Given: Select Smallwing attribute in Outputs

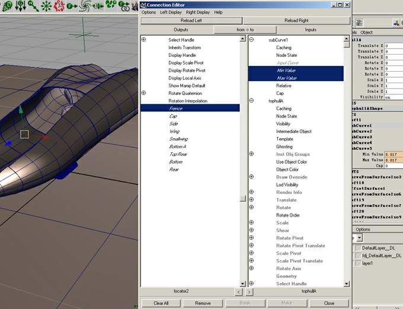Looking at the screenshot, I should tap(178, 139).
